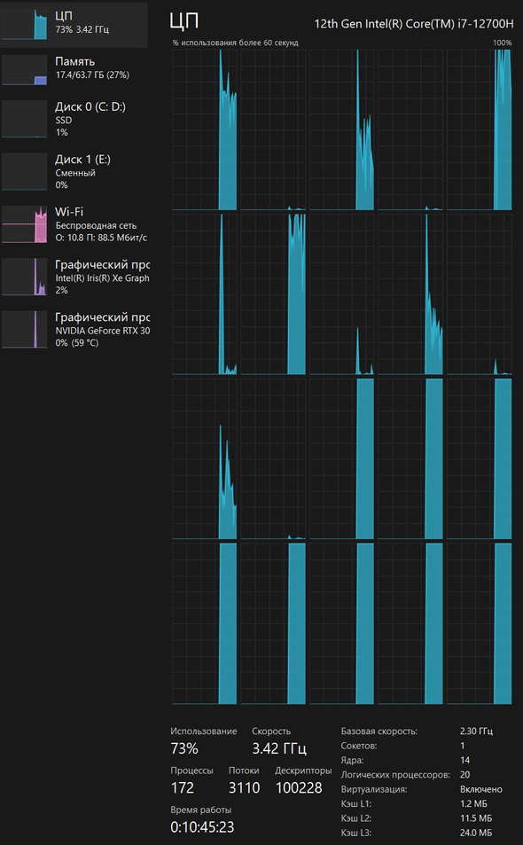Viewport: 523px width, 845px height.
Task: Click the Диск 0 mini graph thumbnail
Action: click(x=24, y=119)
